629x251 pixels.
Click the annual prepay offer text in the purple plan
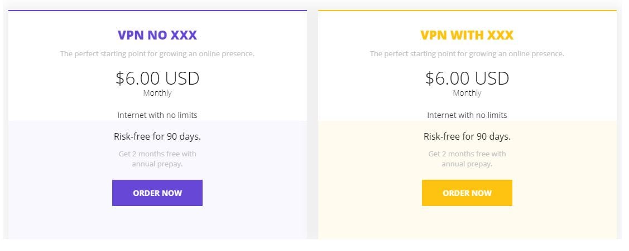coord(157,159)
